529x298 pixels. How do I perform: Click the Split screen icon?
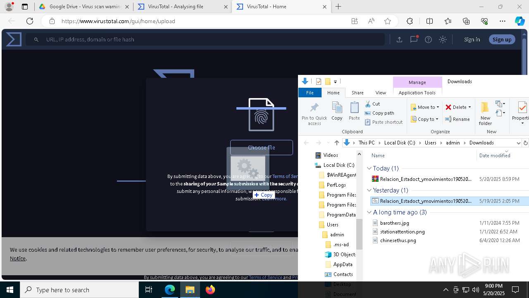pyautogui.click(x=429, y=21)
